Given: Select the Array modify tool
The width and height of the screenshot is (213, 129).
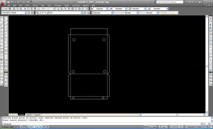Looking at the screenshot, I should click(x=211, y=31).
